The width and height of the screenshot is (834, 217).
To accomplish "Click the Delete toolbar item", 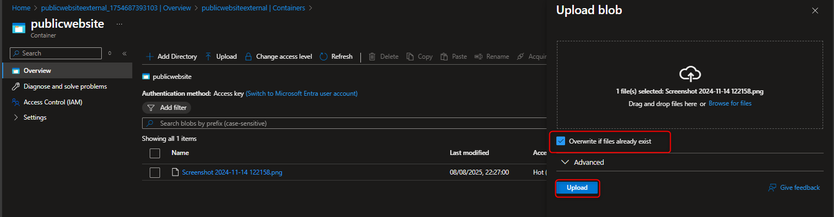I will pyautogui.click(x=384, y=57).
